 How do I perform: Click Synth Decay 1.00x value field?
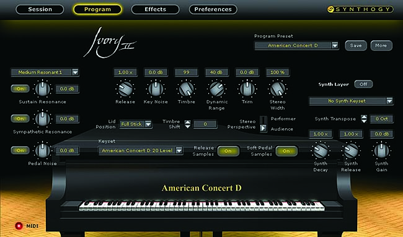click(321, 134)
